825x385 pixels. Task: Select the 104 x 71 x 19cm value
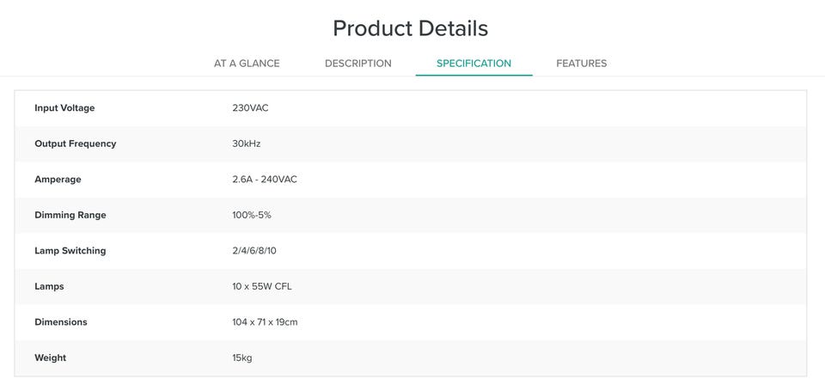265,322
